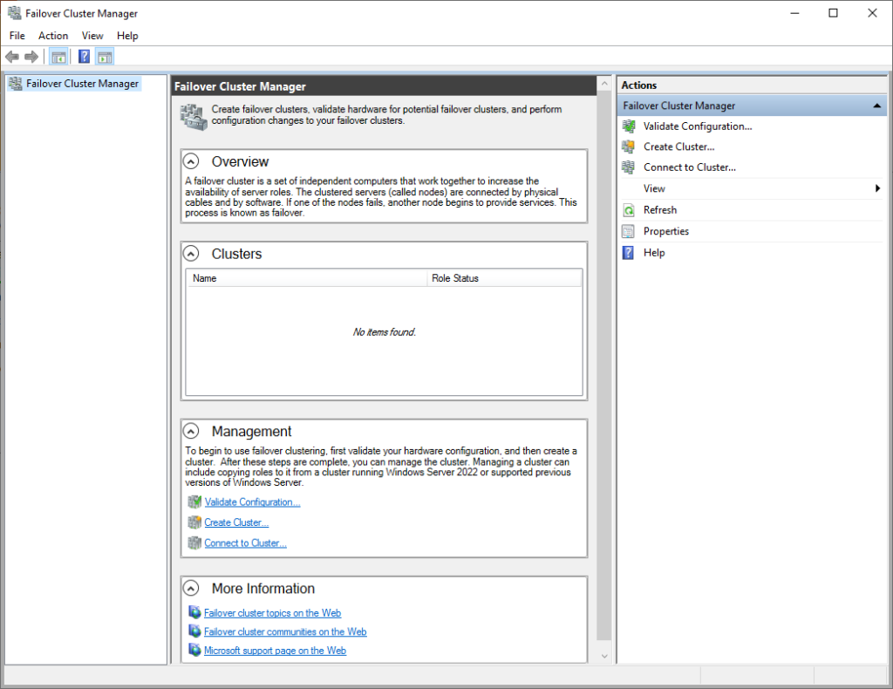Click the Back arrow toolbar icon
The image size is (893, 689).
tap(12, 57)
